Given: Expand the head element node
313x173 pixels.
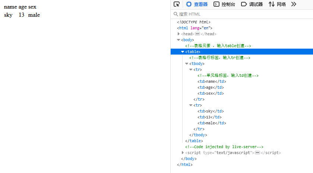Looking at the screenshot, I should click(178, 34).
